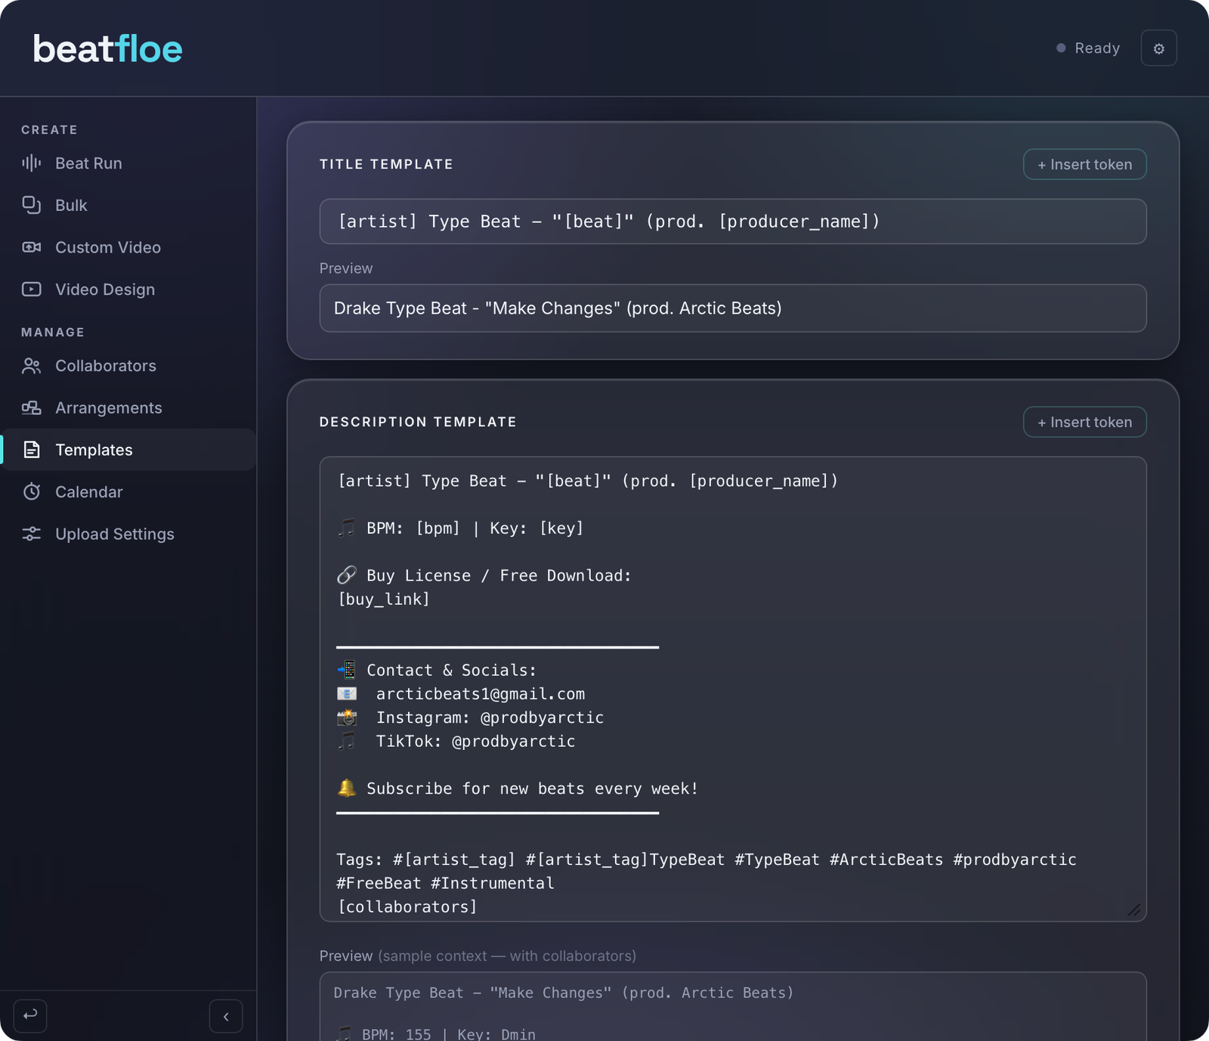Open Custom Video in the sidebar
The image size is (1209, 1041).
tap(128, 247)
